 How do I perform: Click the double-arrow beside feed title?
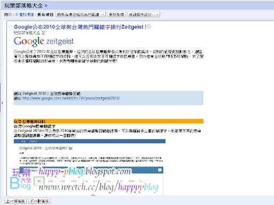point(46,6)
